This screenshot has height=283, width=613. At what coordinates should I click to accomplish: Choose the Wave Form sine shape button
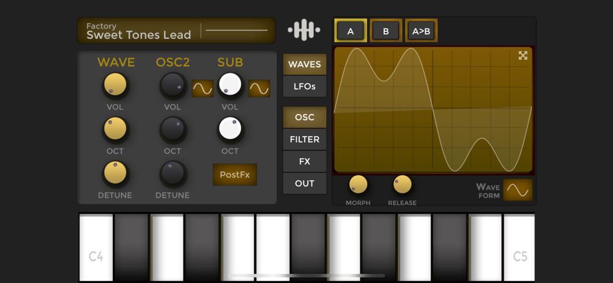coord(517,190)
